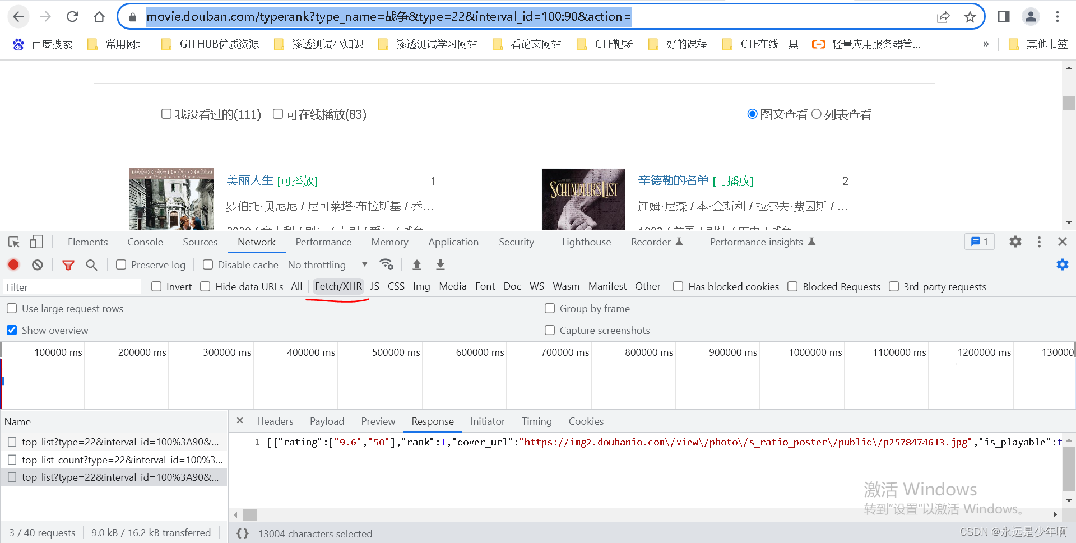Stop recording the network log
Screen dimensions: 1076x543
13,264
